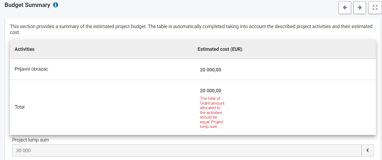The height and width of the screenshot is (160, 382).
Task: Expand the section to fullscreen
Action: pyautogui.click(x=375, y=7)
